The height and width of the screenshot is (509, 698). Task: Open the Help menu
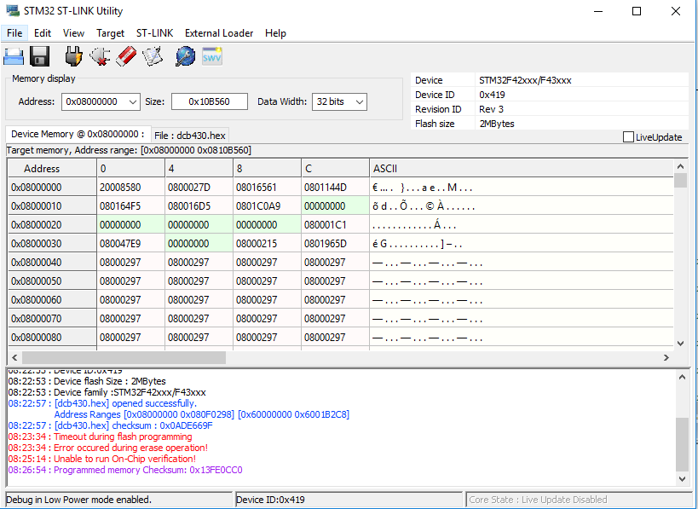(275, 33)
